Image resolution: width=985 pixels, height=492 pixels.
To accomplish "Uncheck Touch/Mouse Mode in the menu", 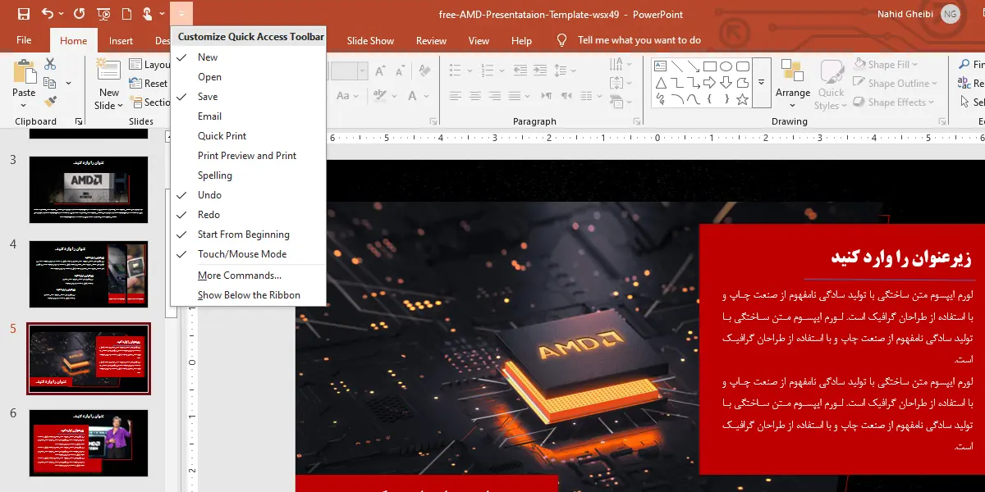I will click(x=248, y=254).
